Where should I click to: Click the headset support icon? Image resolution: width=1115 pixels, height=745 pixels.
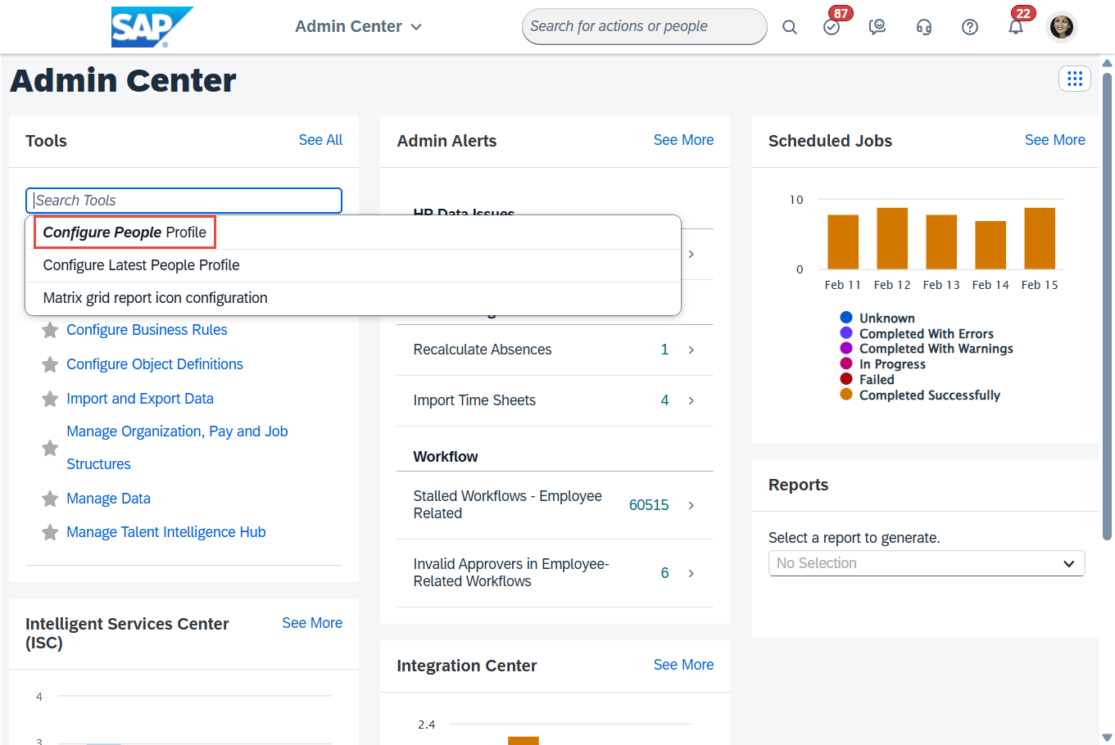[924, 27]
